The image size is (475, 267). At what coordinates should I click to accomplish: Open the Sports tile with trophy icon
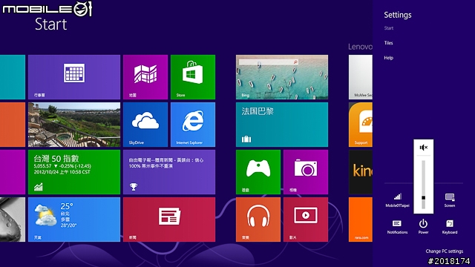(x=169, y=172)
